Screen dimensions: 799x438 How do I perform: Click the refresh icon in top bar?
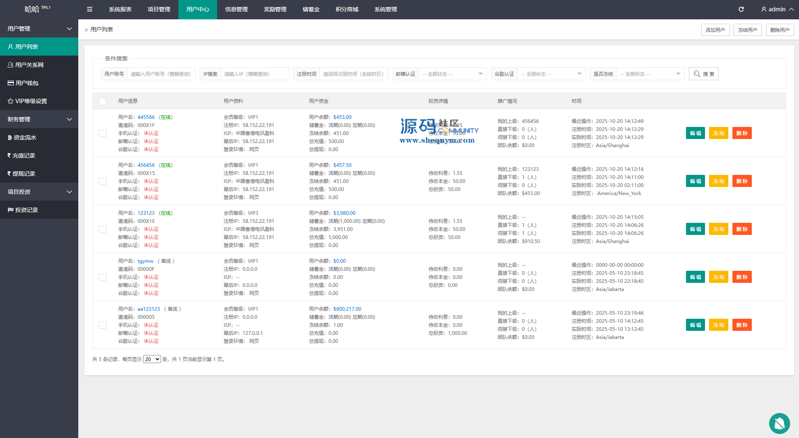(x=741, y=9)
